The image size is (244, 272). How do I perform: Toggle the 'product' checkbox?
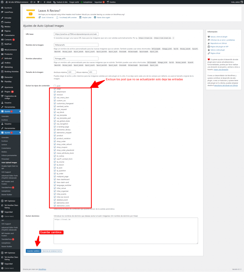(55, 135)
